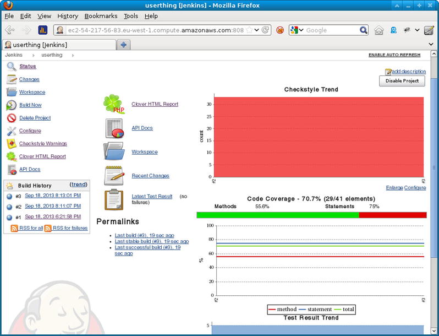The height and width of the screenshot is (336, 439).
Task: Click the Firefox home button
Action: pyautogui.click(x=378, y=30)
